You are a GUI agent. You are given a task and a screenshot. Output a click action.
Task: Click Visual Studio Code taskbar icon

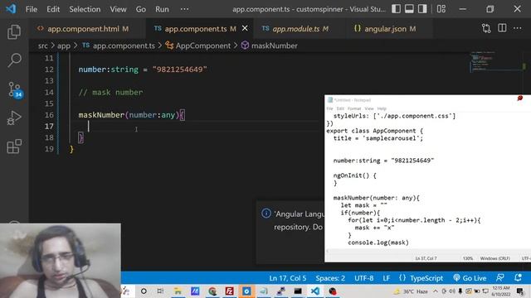(315, 291)
